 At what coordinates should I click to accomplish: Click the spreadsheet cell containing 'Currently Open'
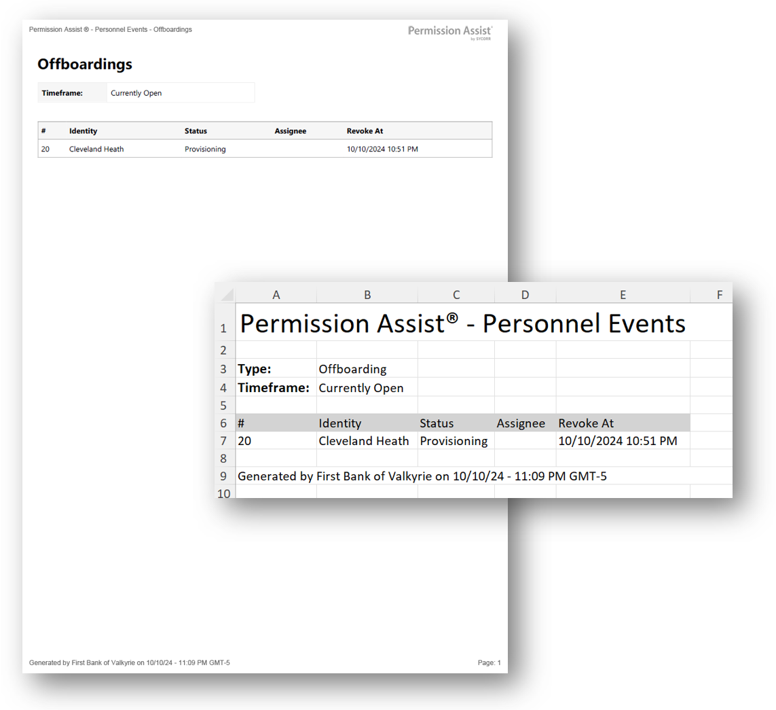point(361,389)
